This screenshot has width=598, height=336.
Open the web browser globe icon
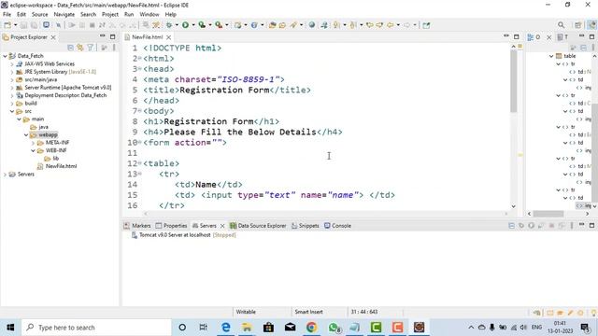pos(312,25)
